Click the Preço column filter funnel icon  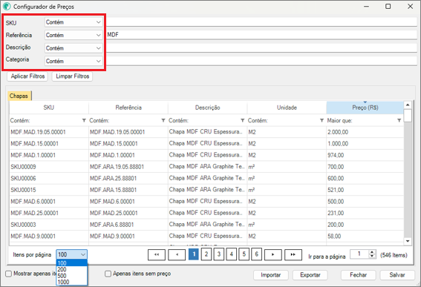pyautogui.click(x=399, y=120)
